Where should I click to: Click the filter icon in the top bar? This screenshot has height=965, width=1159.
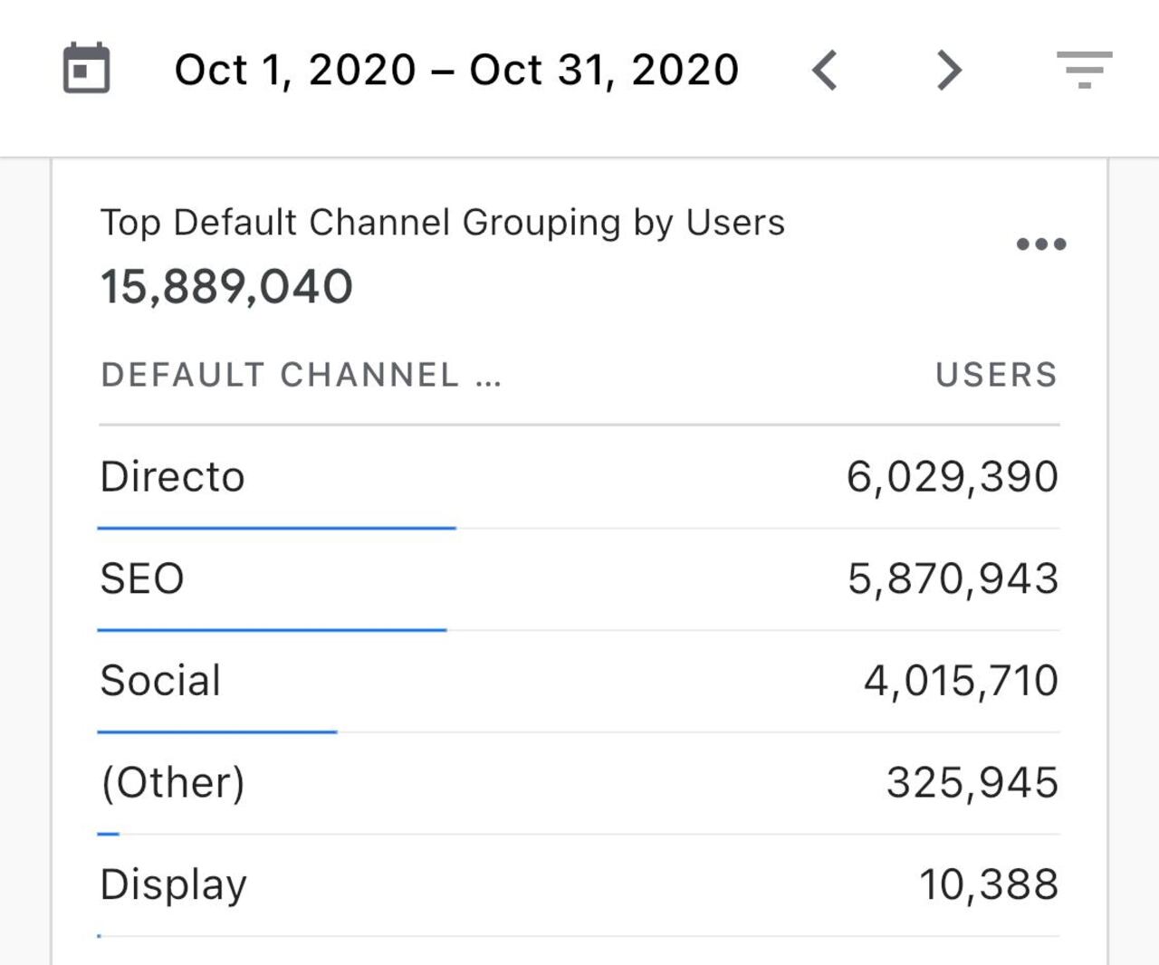click(1086, 69)
